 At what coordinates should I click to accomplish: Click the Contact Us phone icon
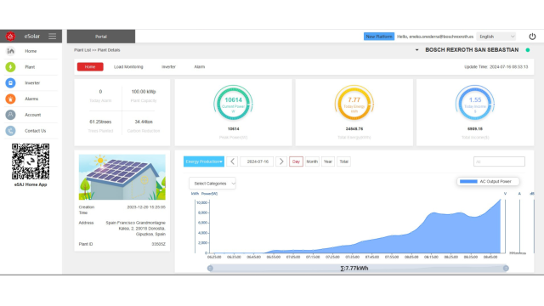[10, 131]
